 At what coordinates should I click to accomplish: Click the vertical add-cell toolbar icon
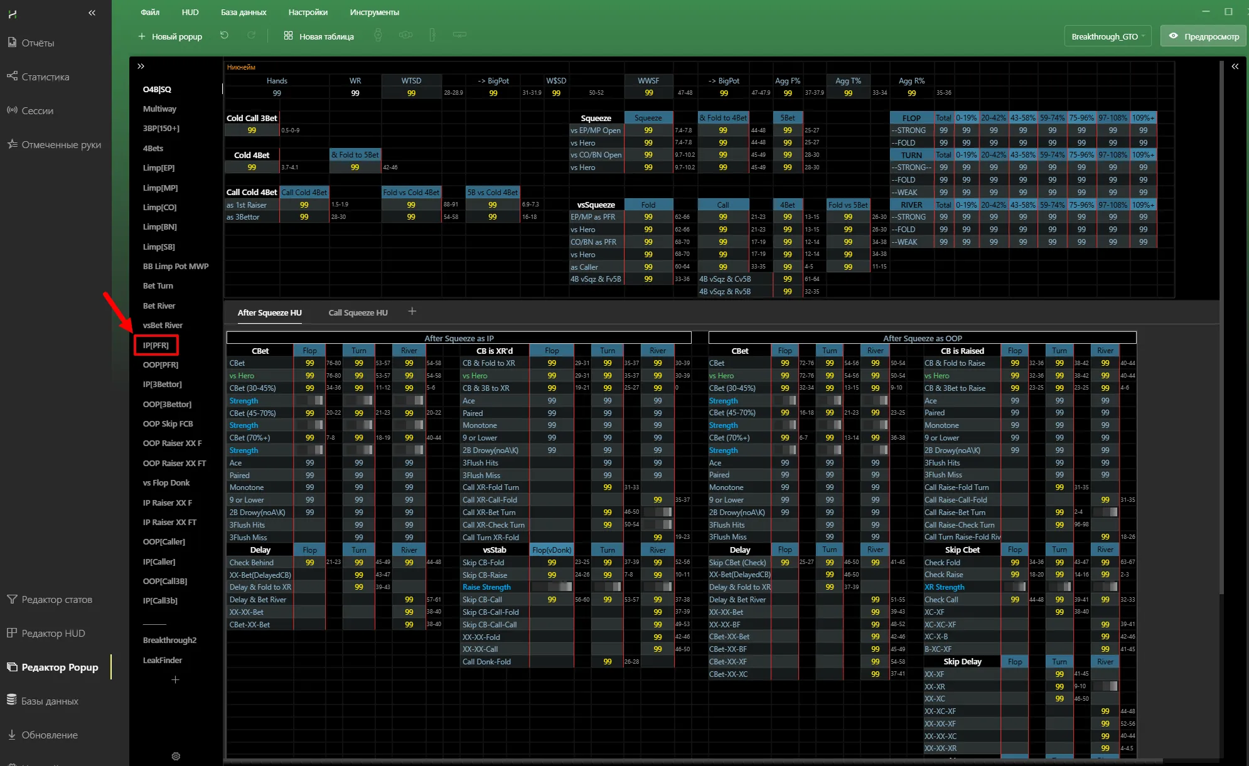(x=378, y=36)
